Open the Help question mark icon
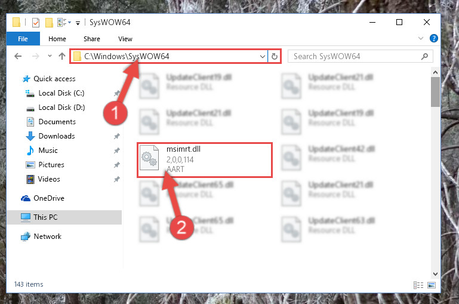The image size is (459, 304). click(x=433, y=38)
